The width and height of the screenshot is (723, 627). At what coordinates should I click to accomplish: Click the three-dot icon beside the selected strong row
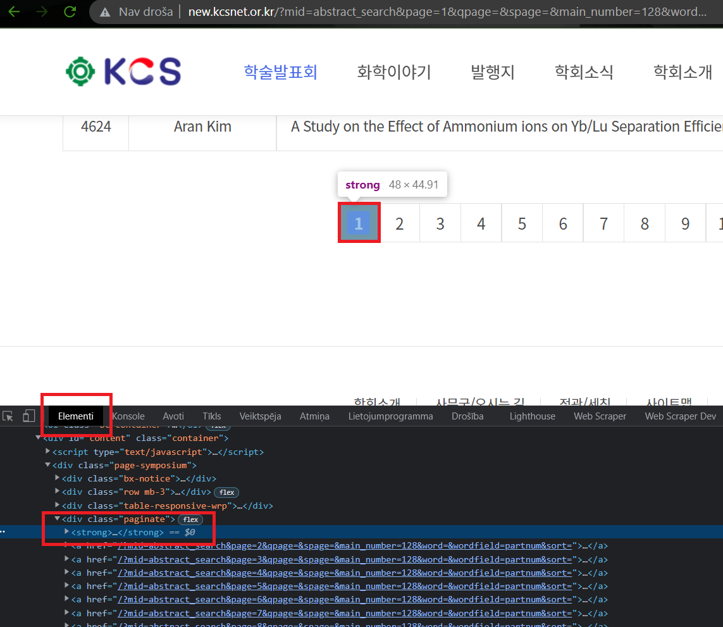pos(3,532)
